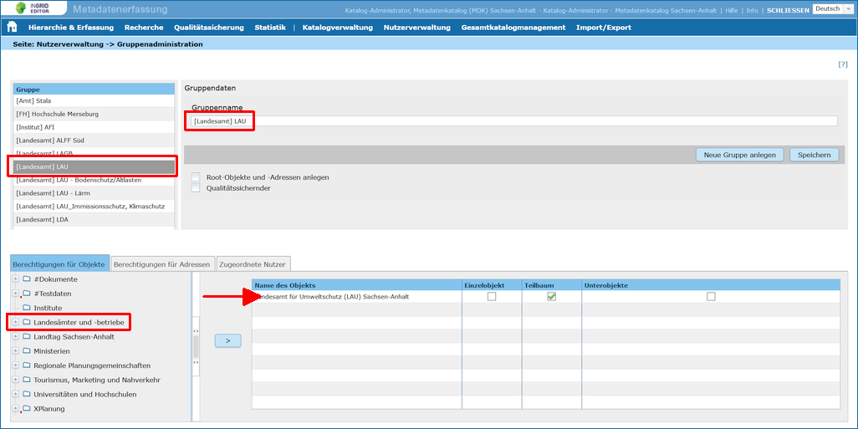Expand the Universitäten und Hochschulen node
The width and height of the screenshot is (858, 429).
(x=15, y=394)
